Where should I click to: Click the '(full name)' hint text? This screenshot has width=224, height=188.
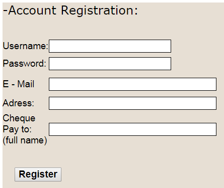click(x=25, y=140)
